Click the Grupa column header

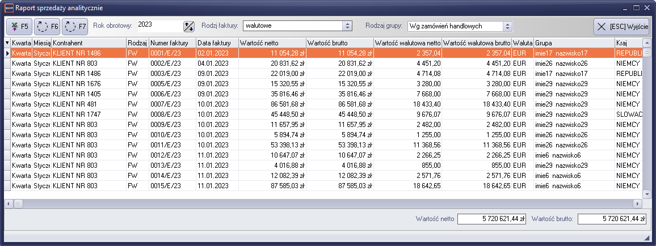tap(573, 43)
